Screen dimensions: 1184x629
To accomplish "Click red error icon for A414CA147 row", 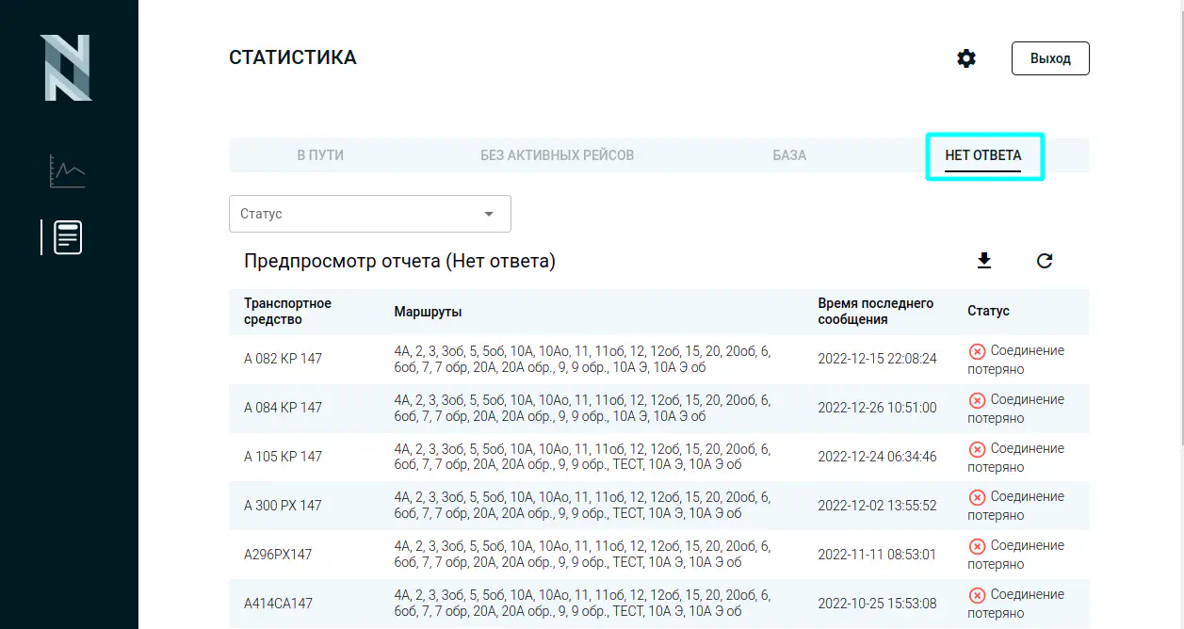I will click(x=977, y=595).
